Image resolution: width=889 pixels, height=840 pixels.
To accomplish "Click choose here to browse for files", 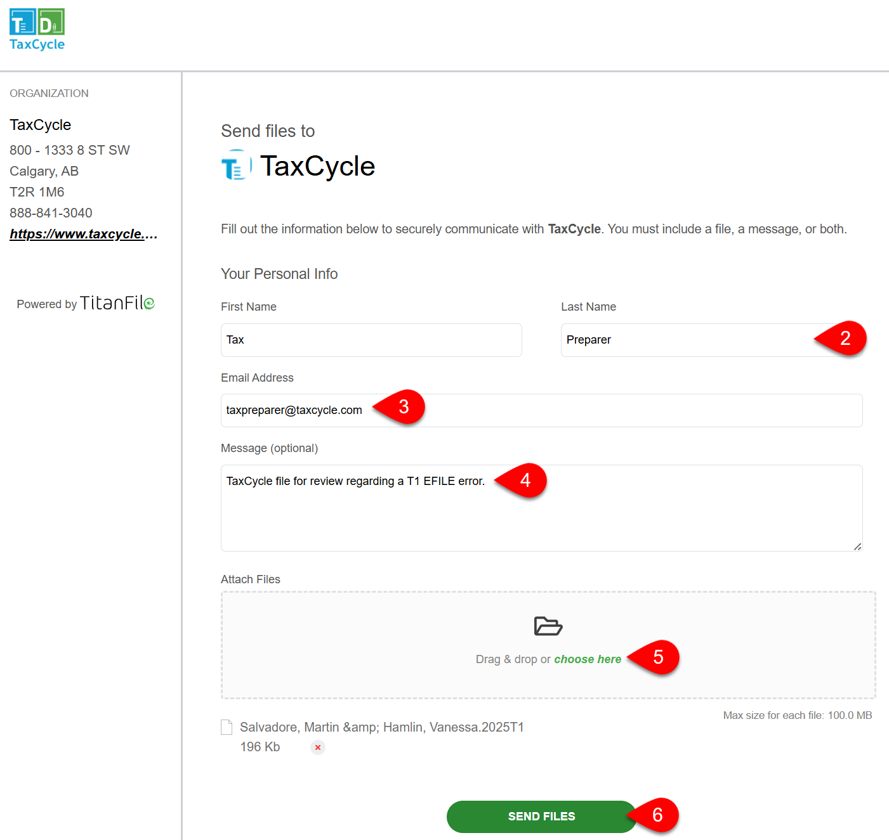I will 587,659.
